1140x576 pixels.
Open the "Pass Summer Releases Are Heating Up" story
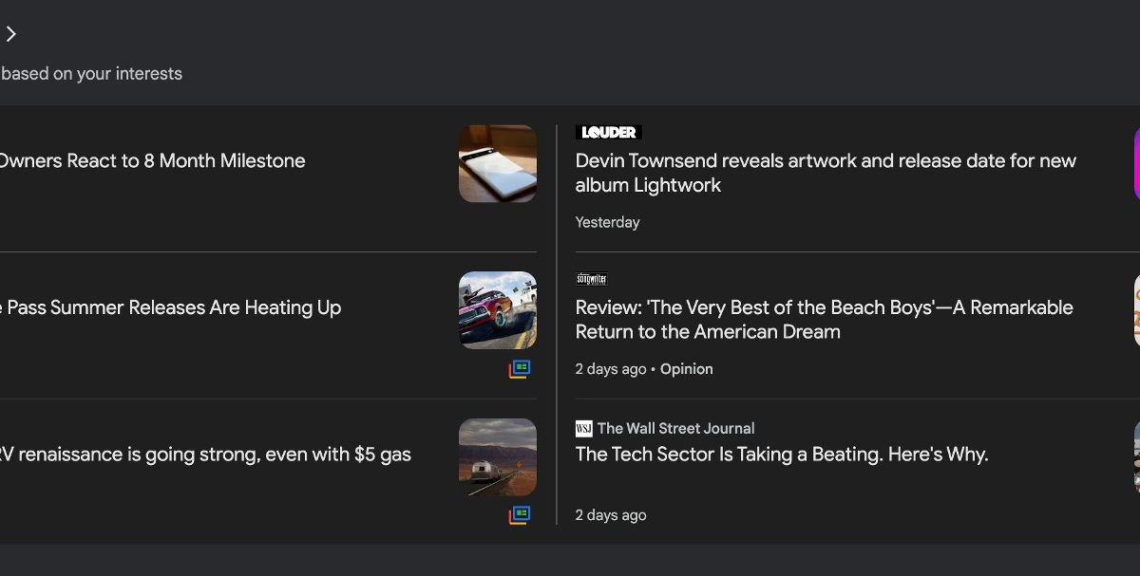[171, 307]
